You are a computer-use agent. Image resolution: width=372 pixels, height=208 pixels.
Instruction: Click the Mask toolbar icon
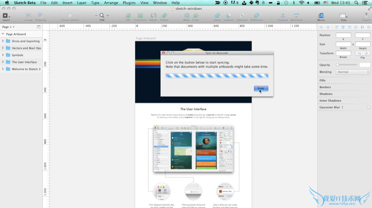pyautogui.click(x=186, y=15)
